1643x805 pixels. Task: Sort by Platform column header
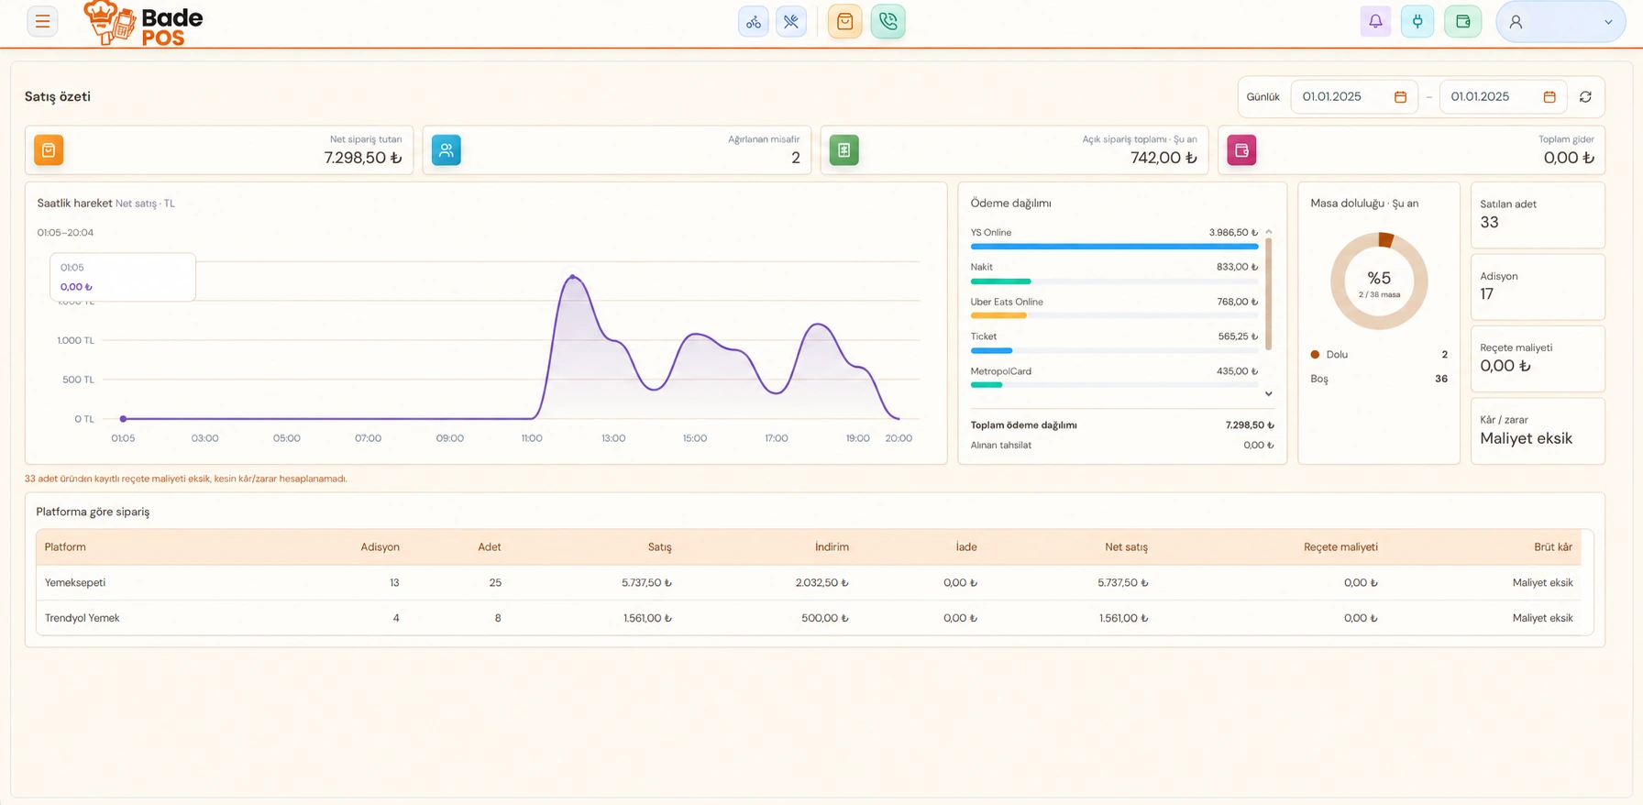(65, 547)
